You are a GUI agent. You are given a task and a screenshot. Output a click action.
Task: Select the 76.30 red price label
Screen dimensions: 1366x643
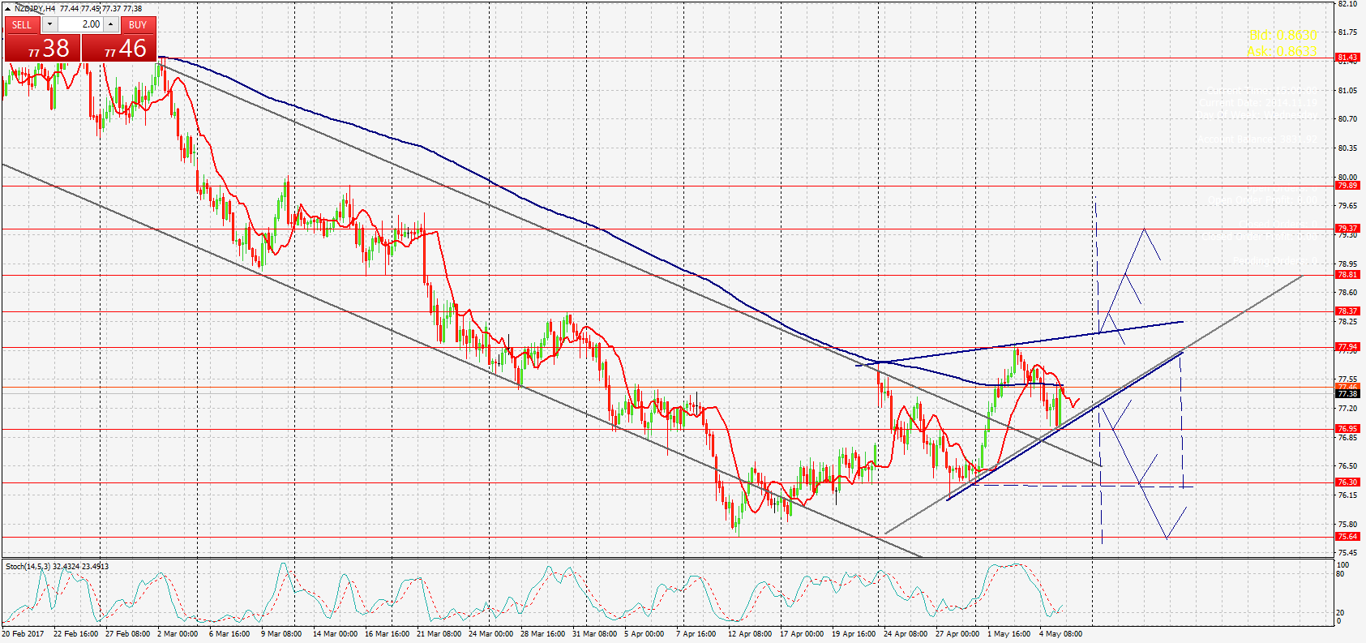pyautogui.click(x=1347, y=482)
